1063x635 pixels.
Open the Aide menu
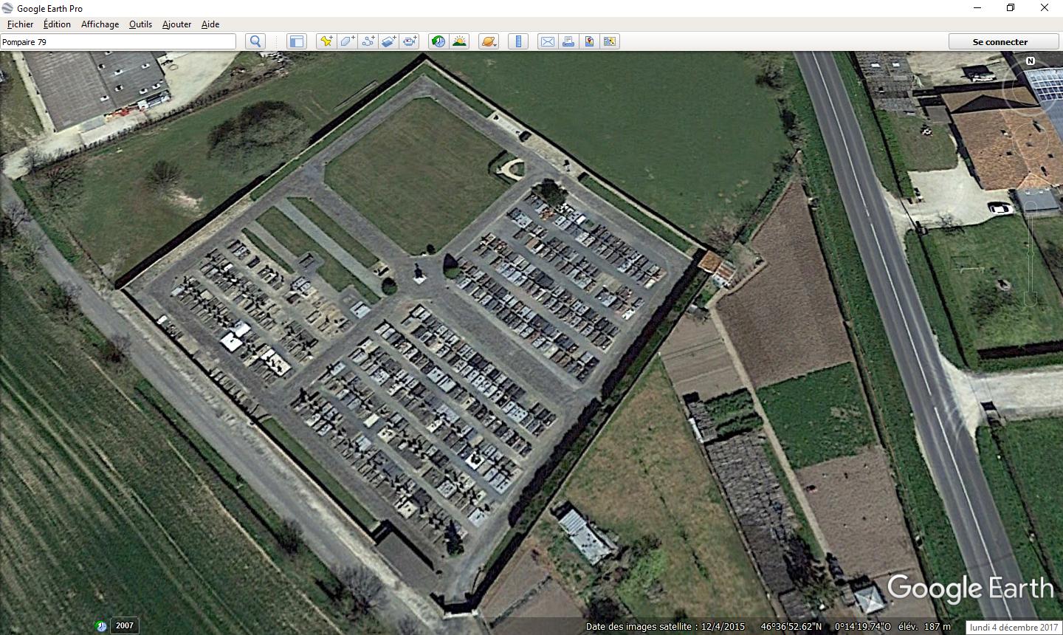(x=210, y=24)
